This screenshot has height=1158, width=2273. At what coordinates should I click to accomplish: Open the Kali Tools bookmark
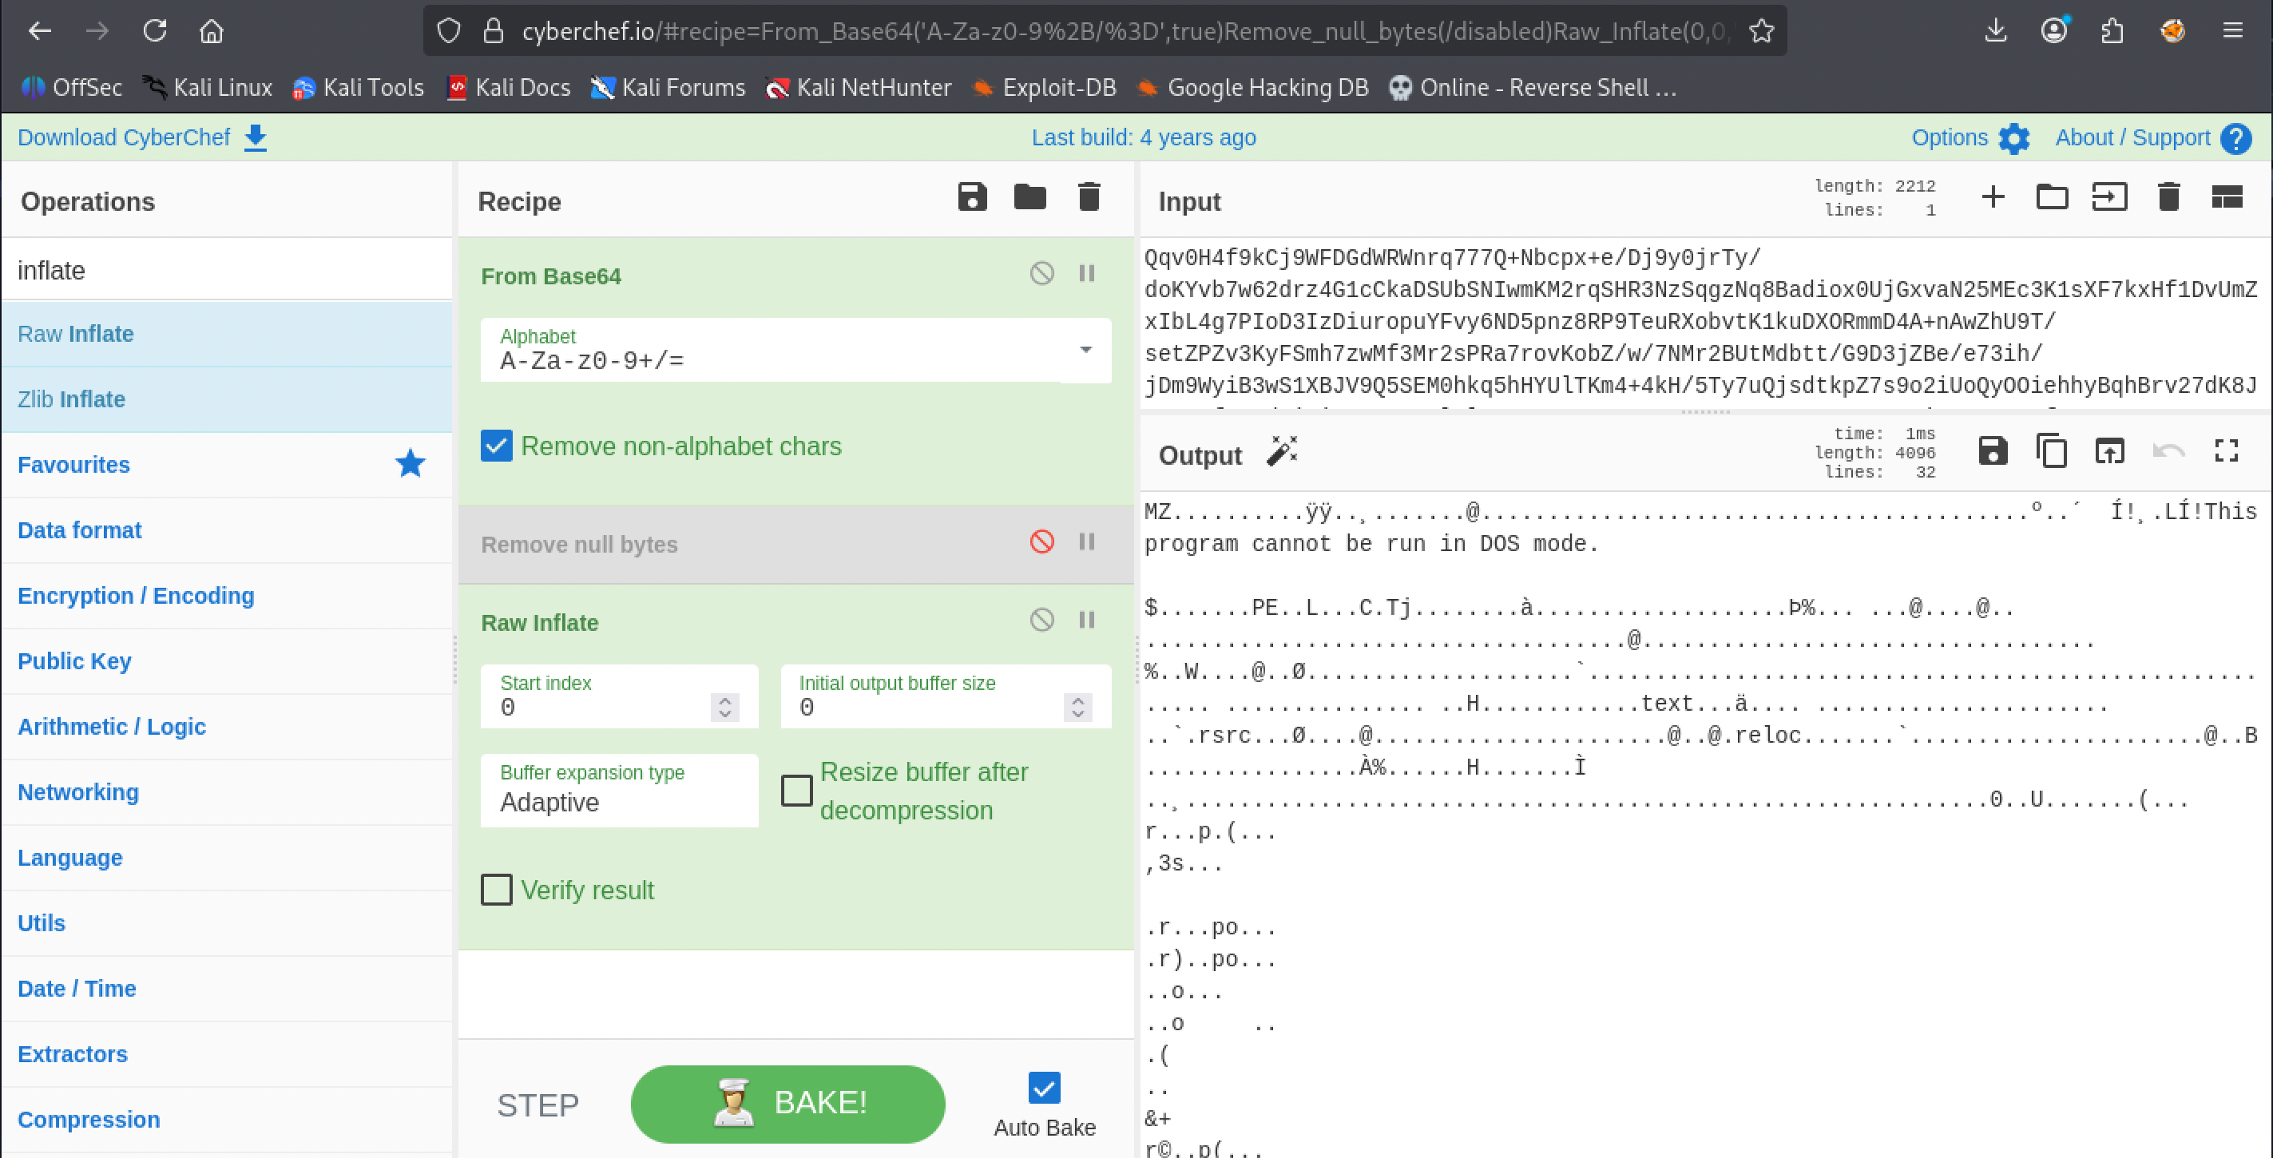pos(359,87)
